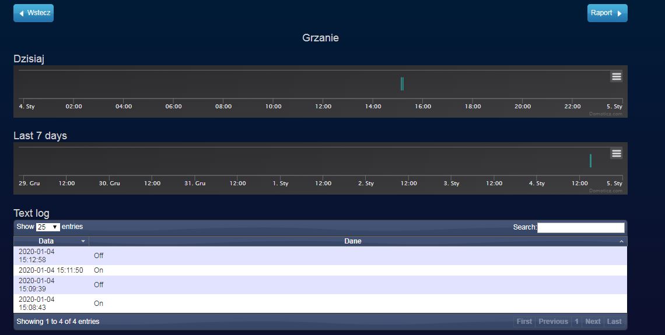
Task: Sort table by the Dane column
Action: (x=358, y=241)
